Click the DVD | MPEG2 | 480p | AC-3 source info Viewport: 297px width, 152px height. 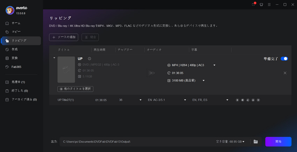[101, 65]
